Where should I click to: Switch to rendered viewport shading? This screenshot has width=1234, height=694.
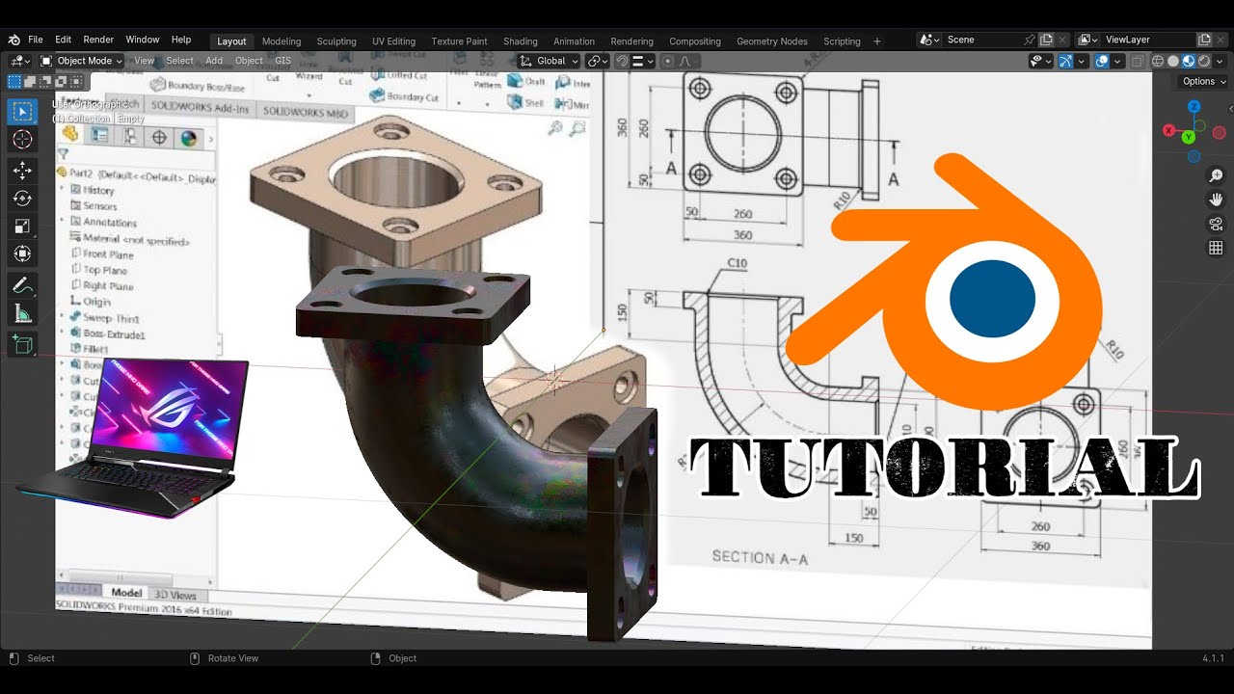pos(1204,61)
